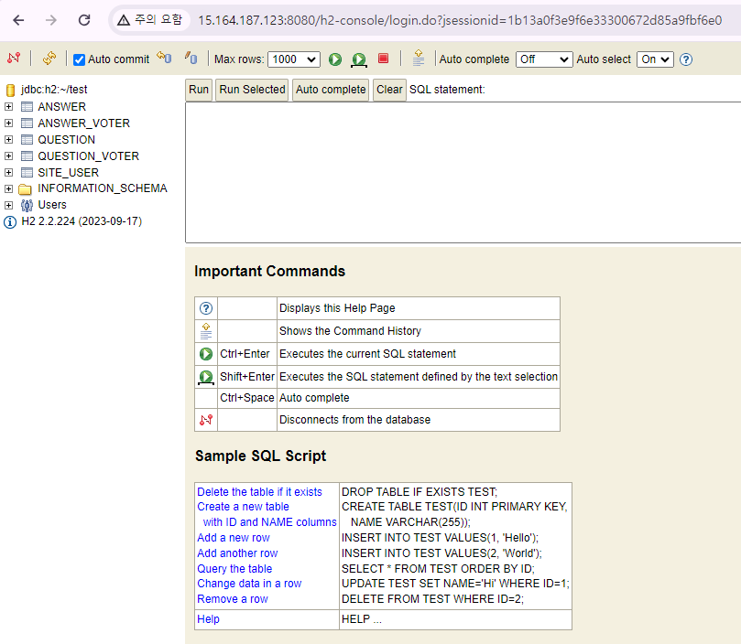Click the 'Remove a row' link
The image size is (741, 644).
point(233,599)
